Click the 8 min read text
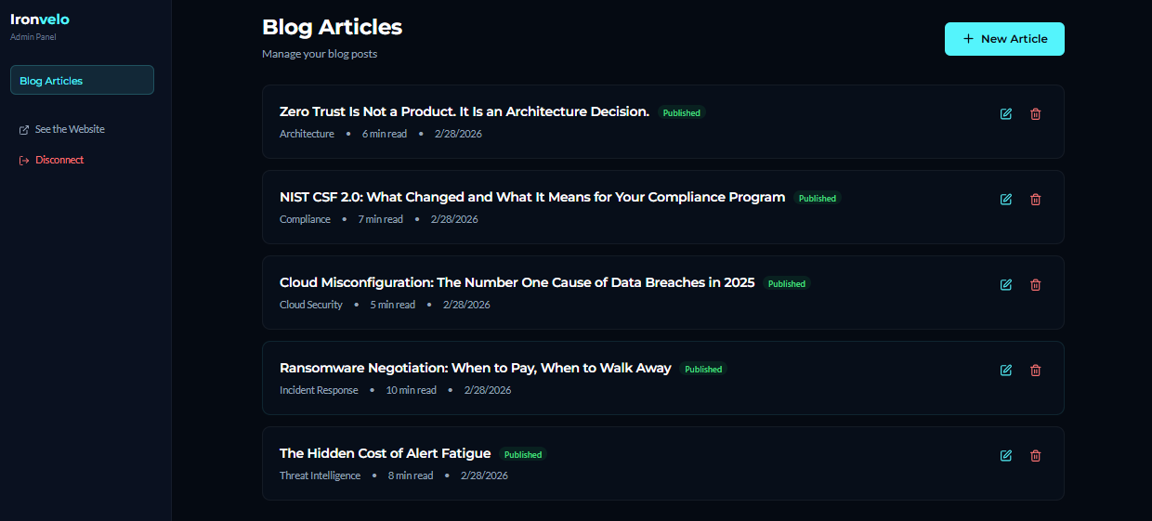Screen dimensions: 1152x521 pyautogui.click(x=411, y=475)
